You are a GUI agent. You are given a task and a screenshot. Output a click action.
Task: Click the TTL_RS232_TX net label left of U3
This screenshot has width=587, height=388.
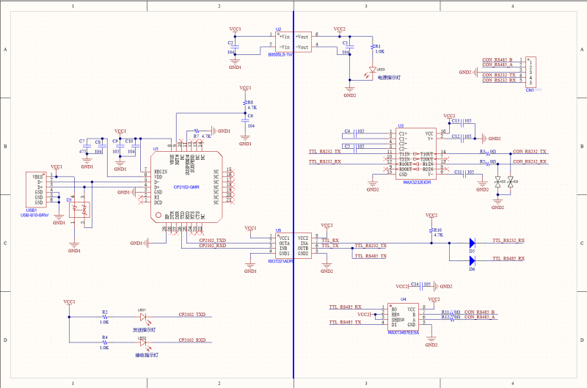(325, 152)
